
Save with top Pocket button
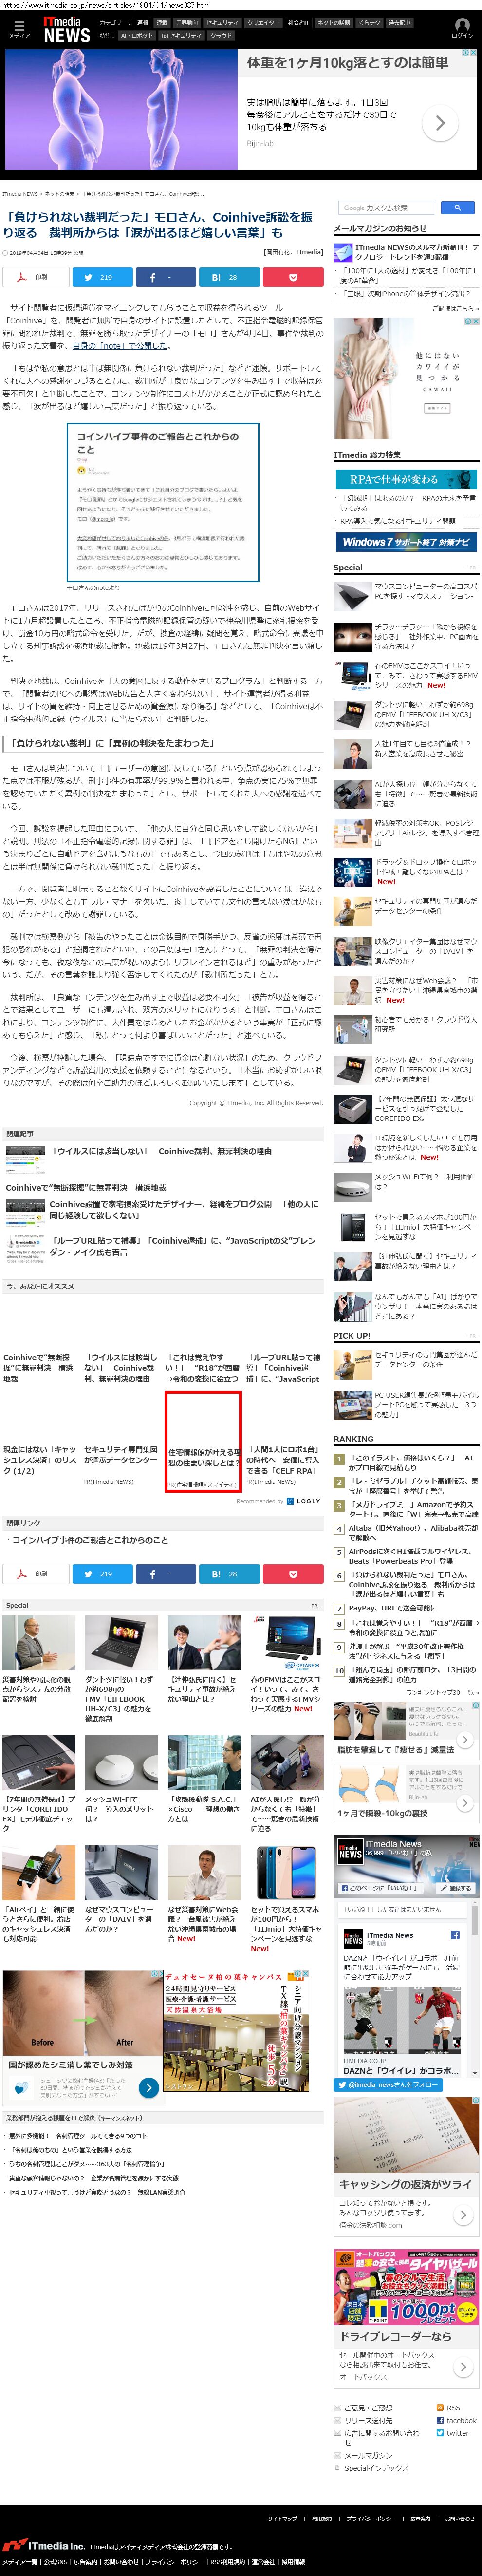click(x=292, y=277)
